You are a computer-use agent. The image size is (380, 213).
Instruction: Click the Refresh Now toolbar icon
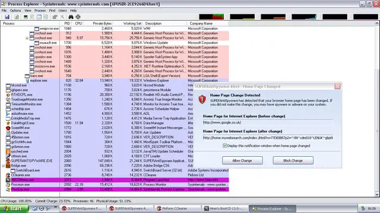click(17, 17)
